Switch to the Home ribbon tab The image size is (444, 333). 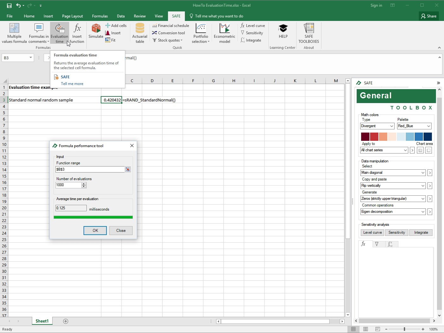(29, 16)
